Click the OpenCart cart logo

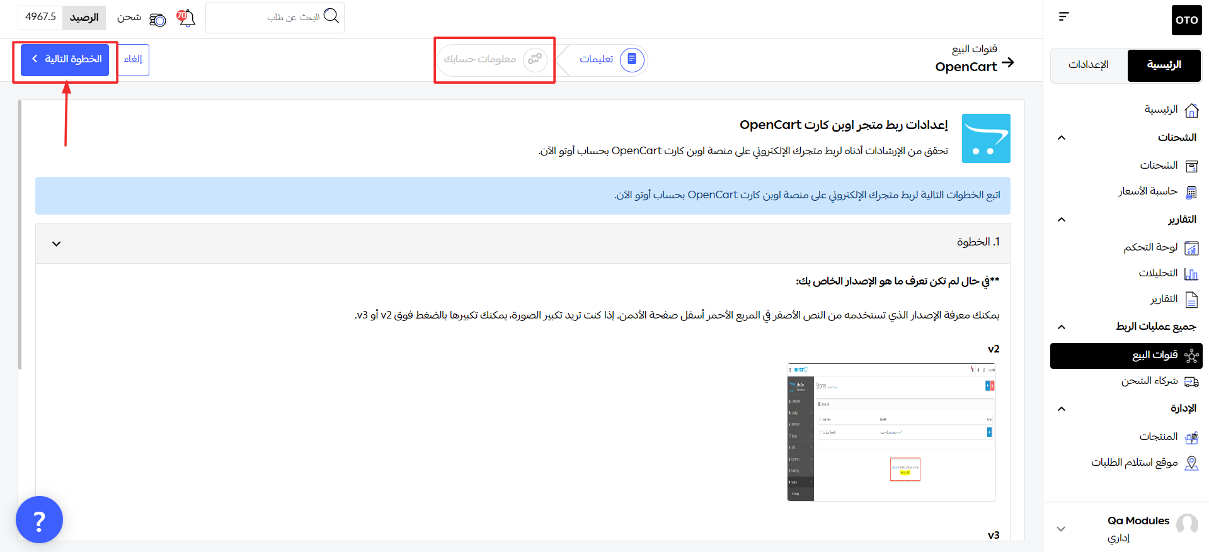986,138
